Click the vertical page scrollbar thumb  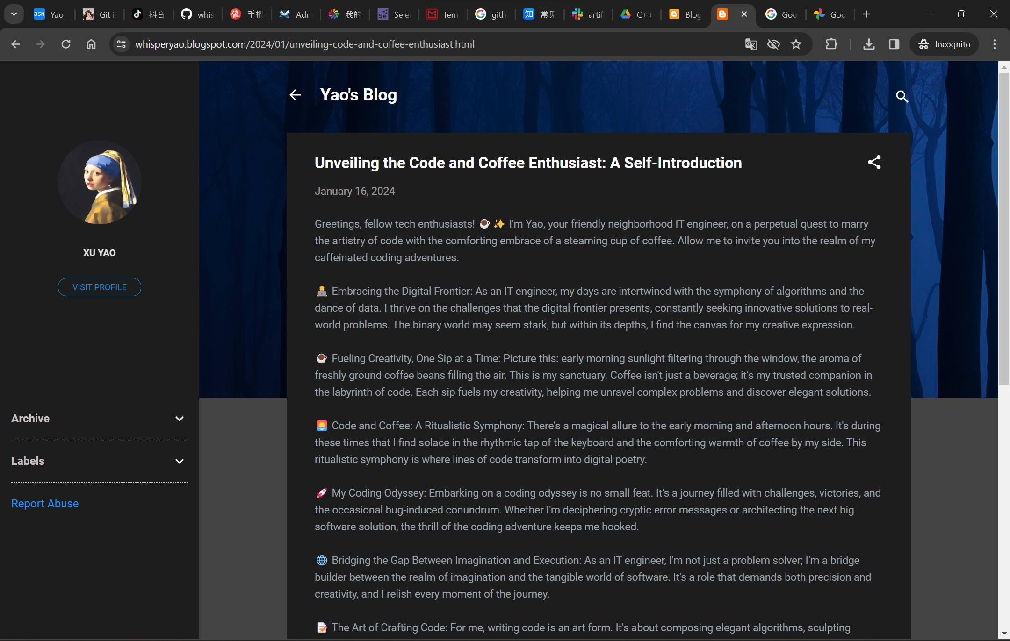coord(1004,229)
